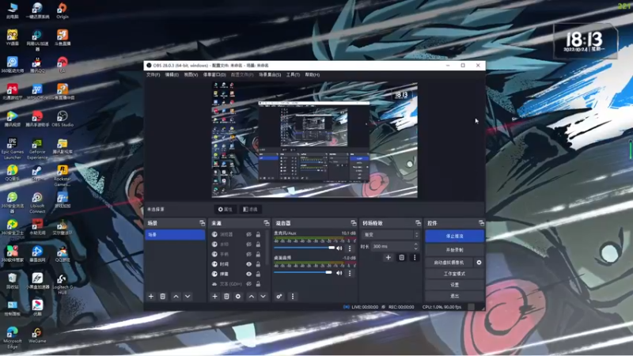Click the 开始录制 button
Viewport: 633px width, 356px height.
[x=454, y=250]
